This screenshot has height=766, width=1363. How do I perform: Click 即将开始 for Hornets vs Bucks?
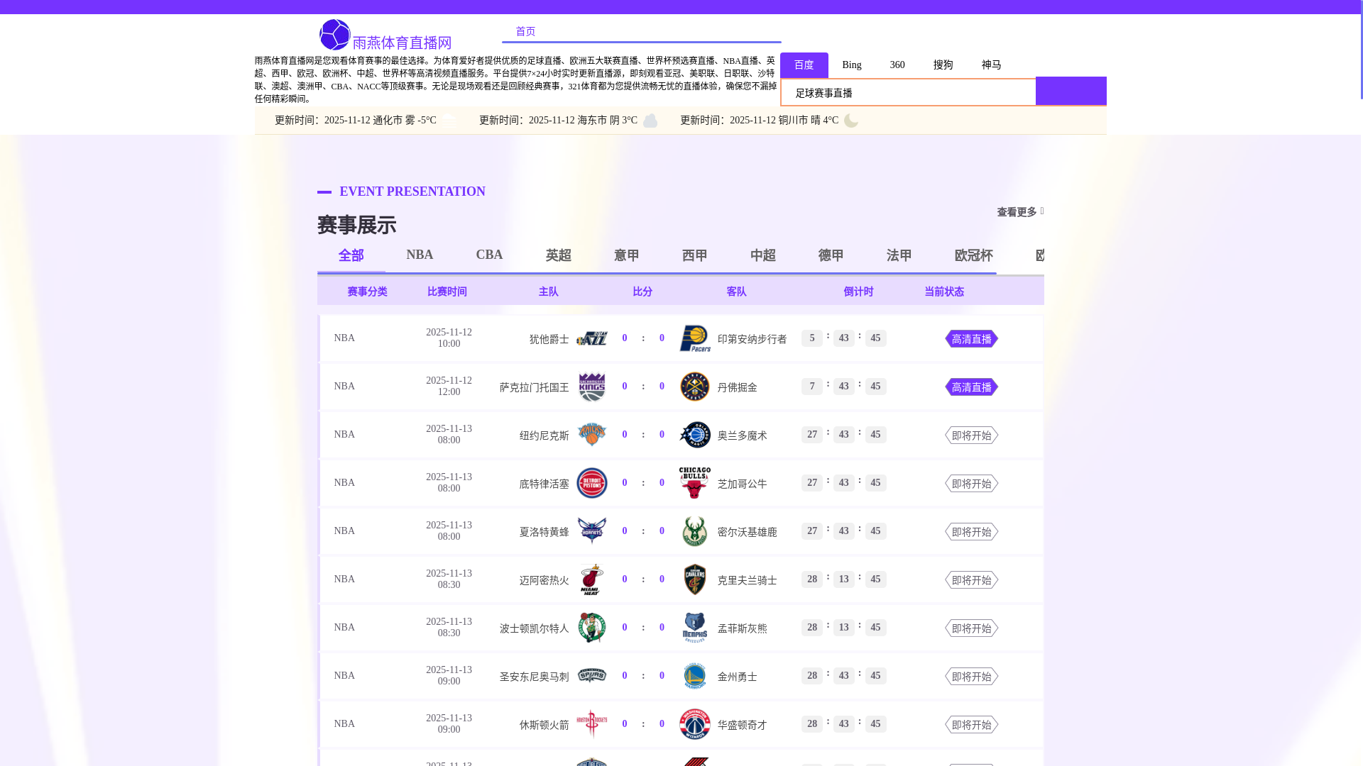pyautogui.click(x=972, y=532)
